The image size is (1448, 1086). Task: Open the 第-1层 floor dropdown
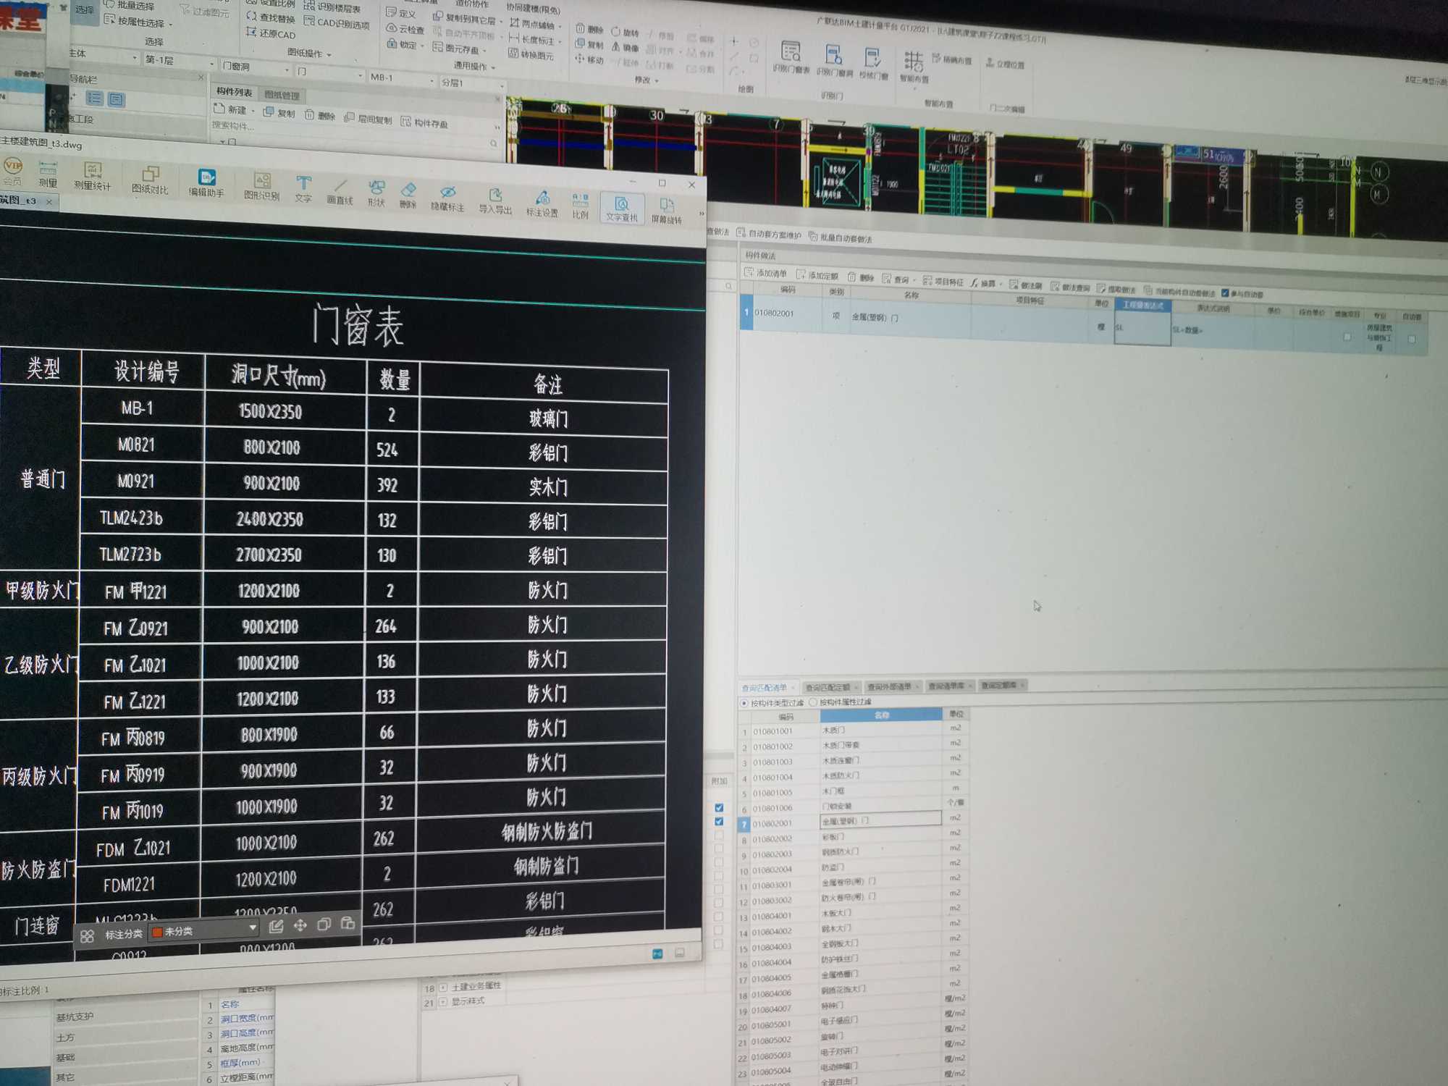tap(180, 61)
